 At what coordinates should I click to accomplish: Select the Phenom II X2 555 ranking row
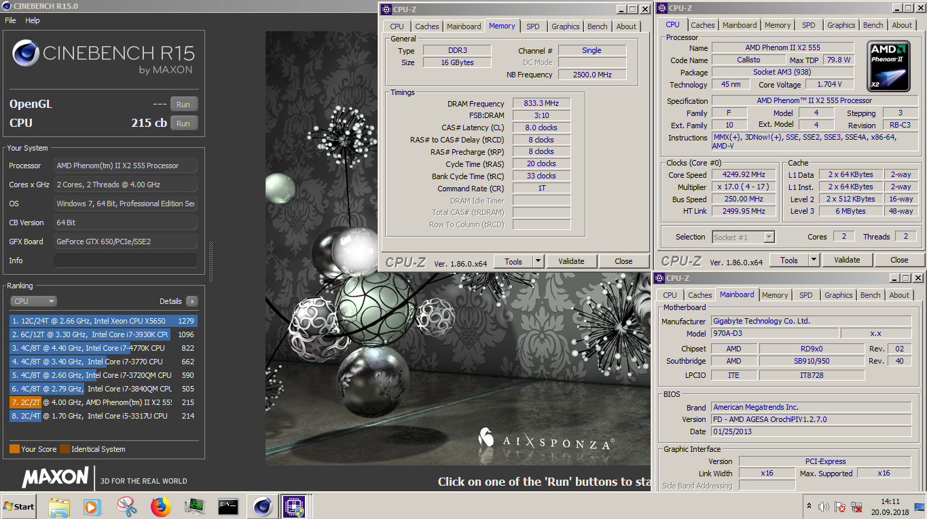click(103, 402)
